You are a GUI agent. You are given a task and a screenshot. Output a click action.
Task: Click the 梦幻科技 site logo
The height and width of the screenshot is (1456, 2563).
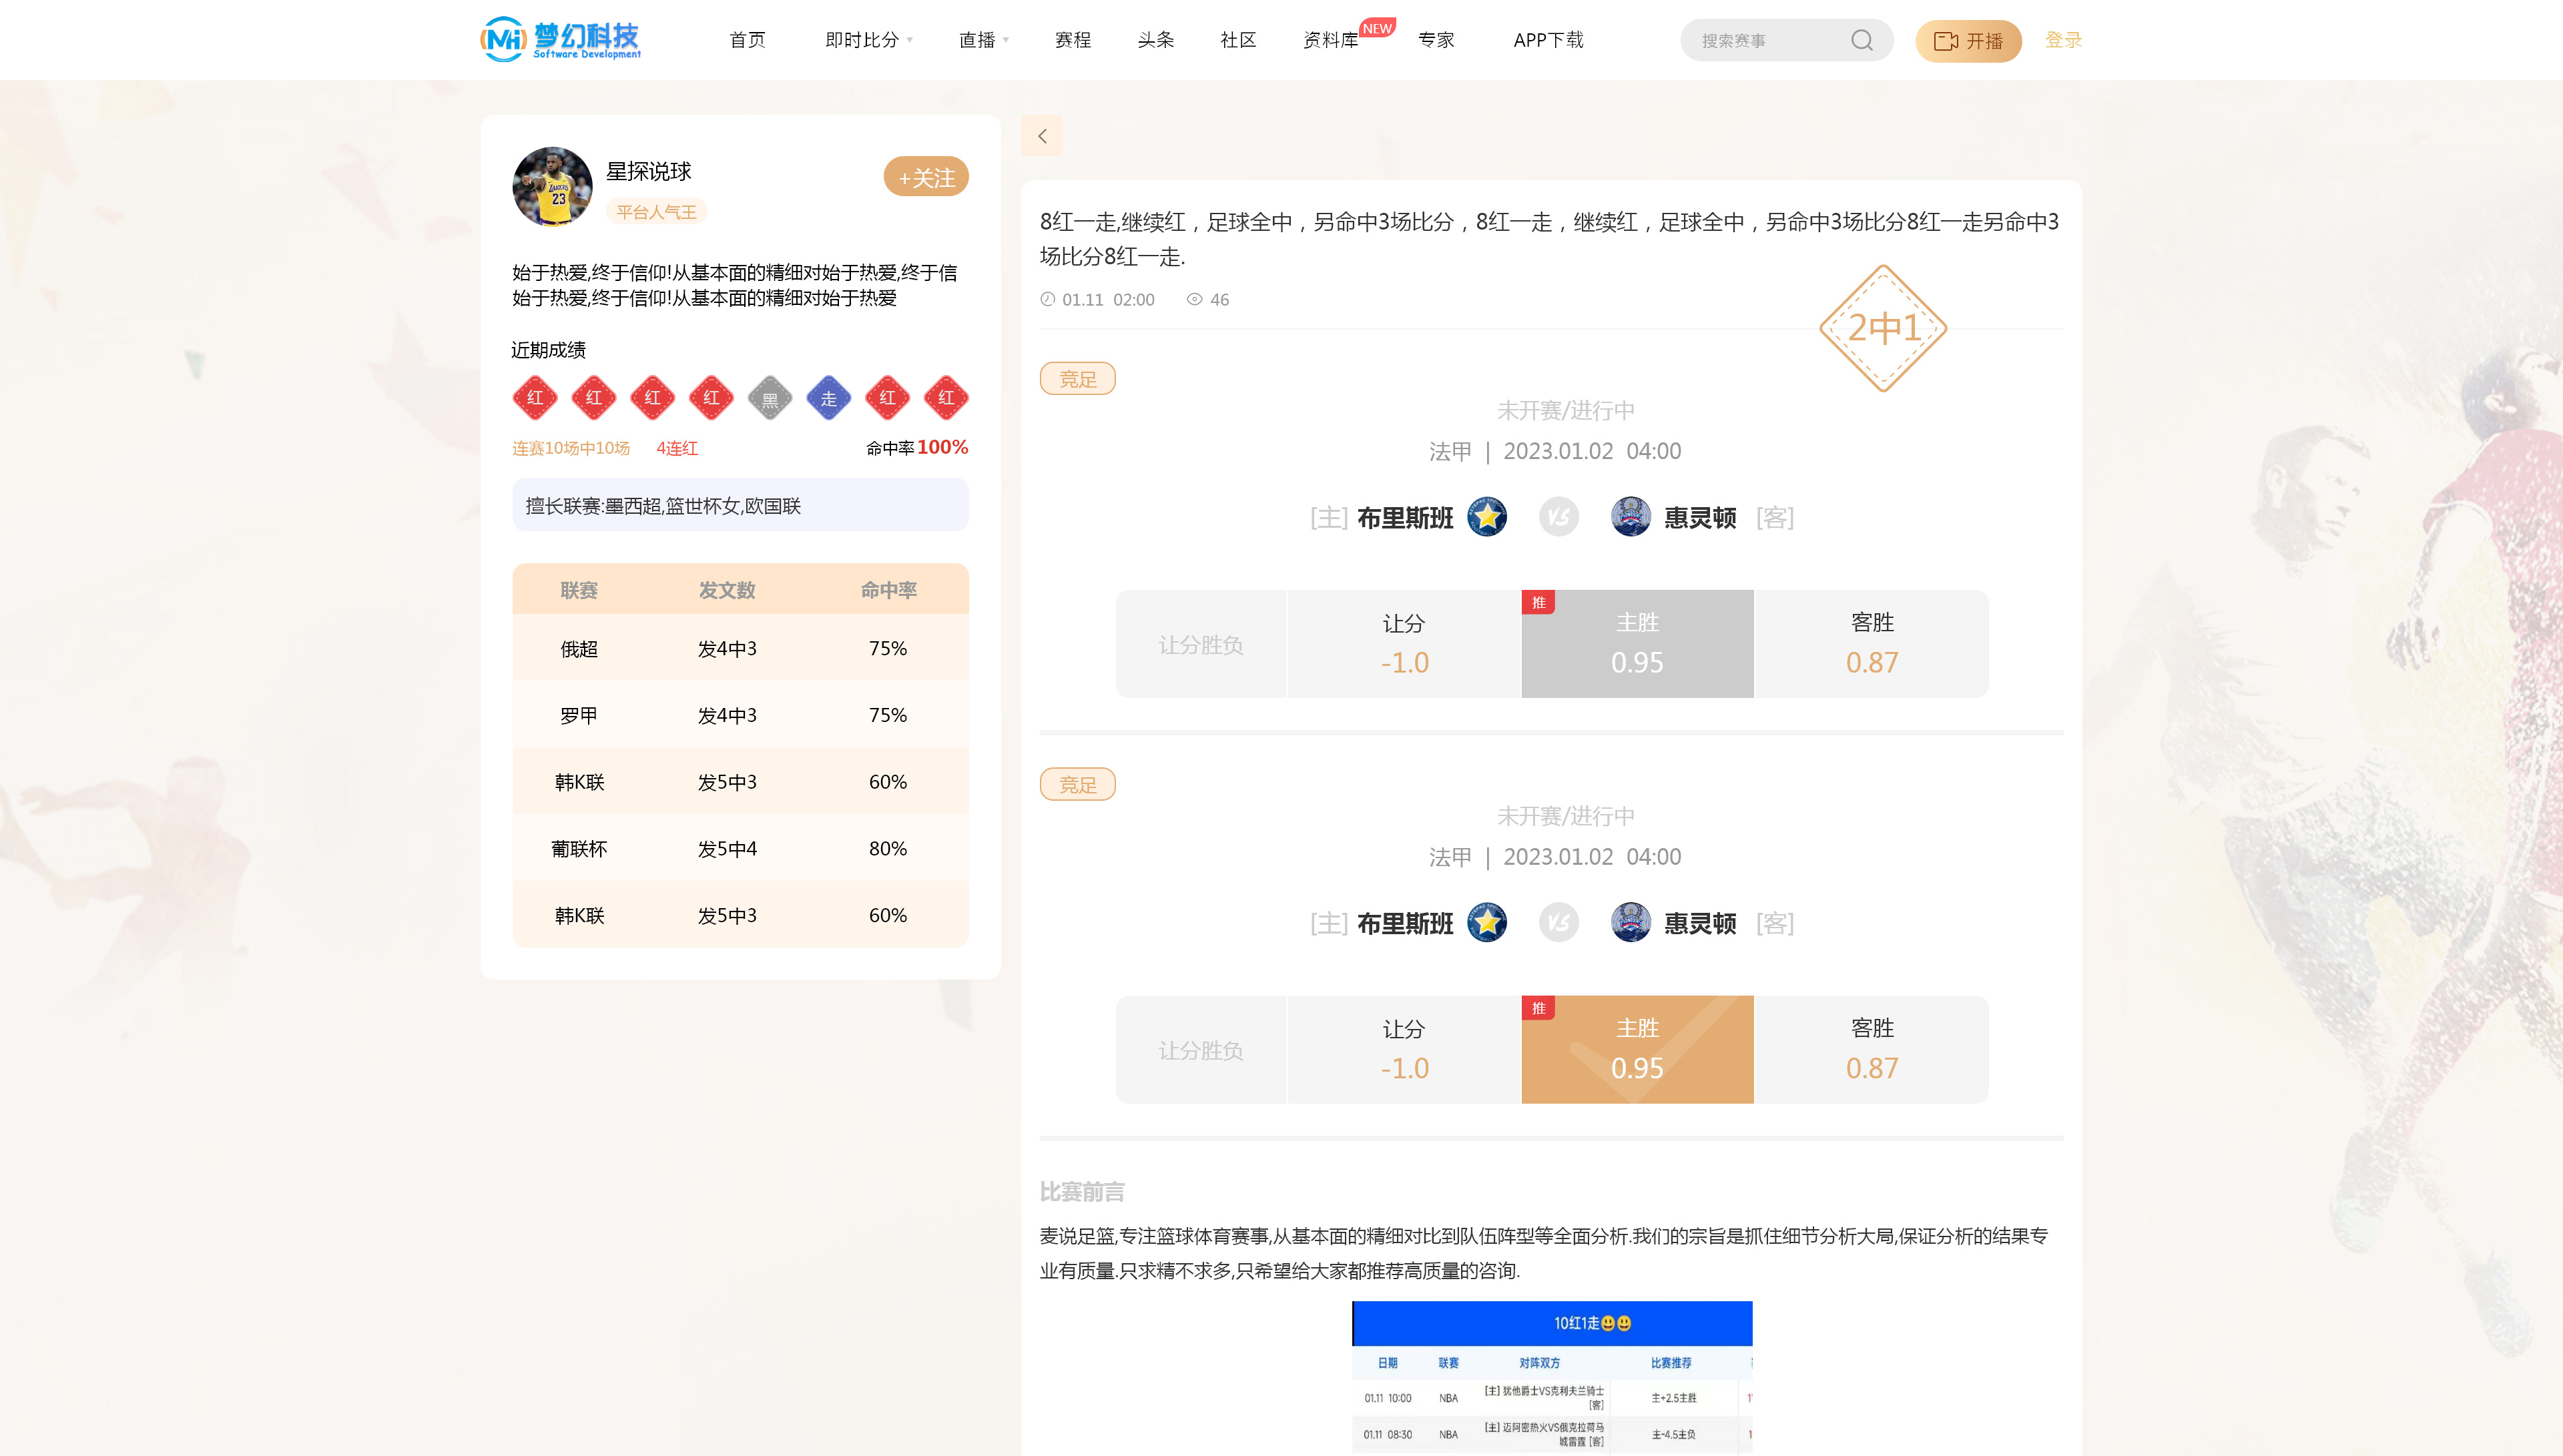point(560,39)
